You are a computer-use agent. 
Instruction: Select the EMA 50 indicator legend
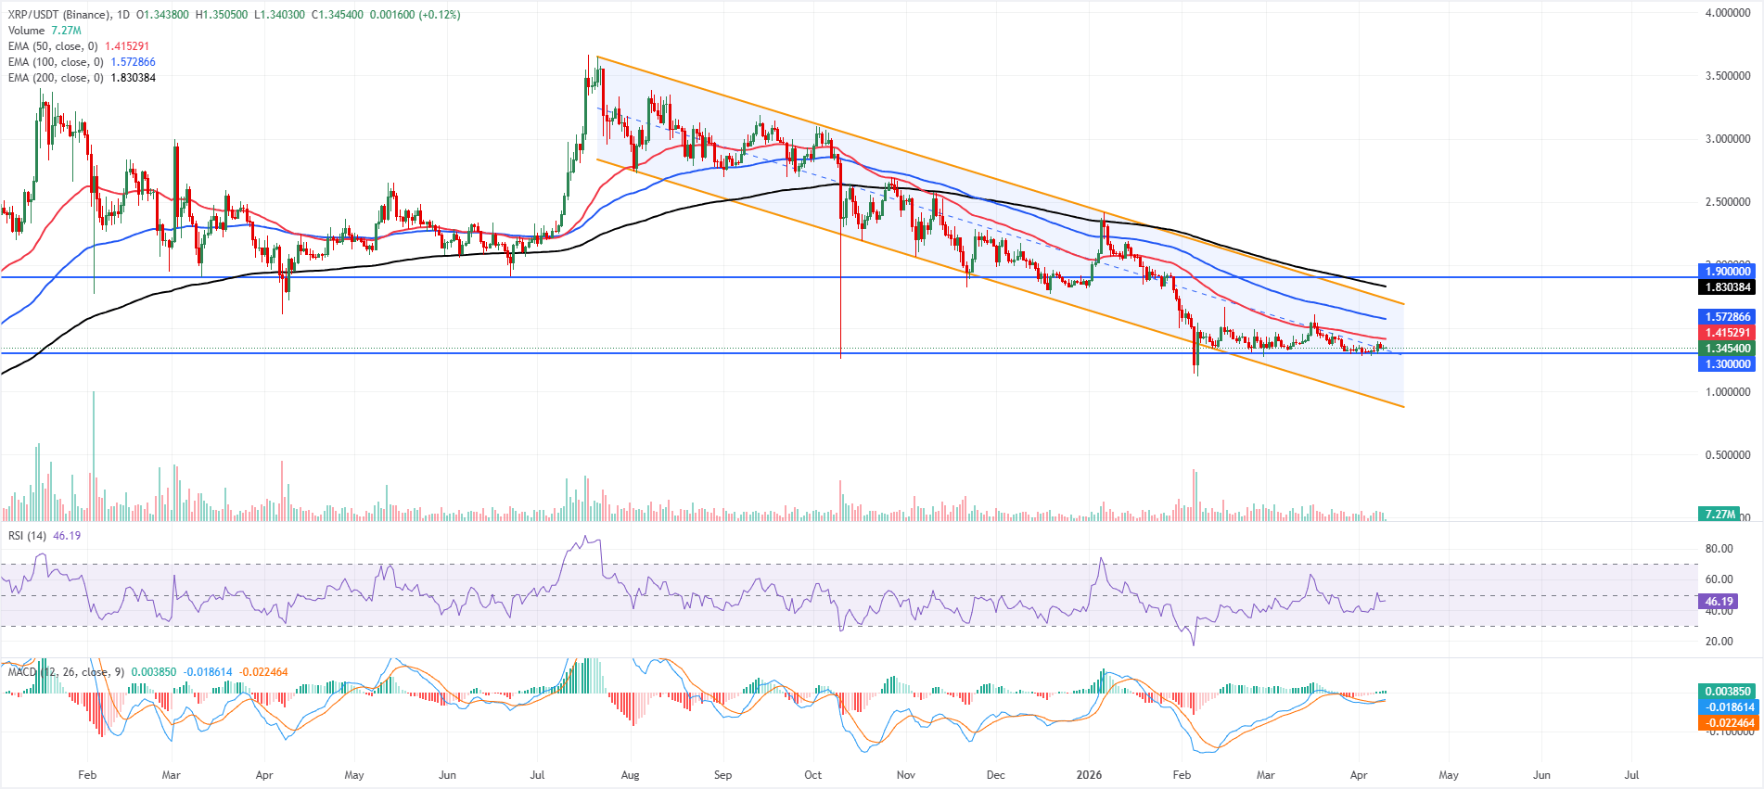tap(52, 46)
